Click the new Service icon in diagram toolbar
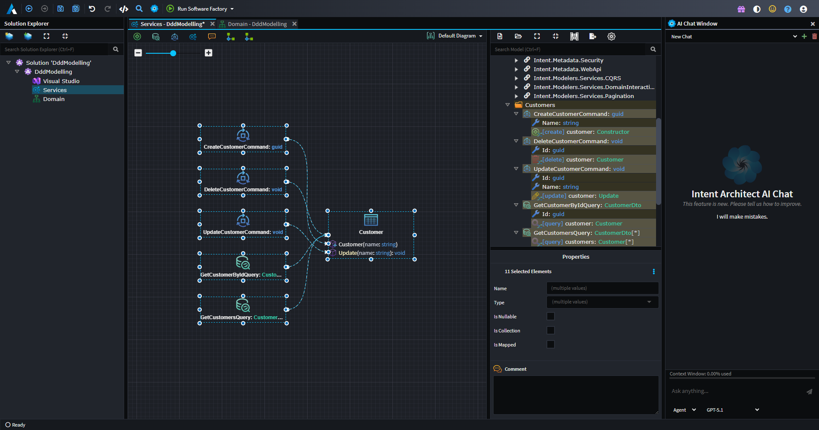This screenshot has height=430, width=819. click(x=193, y=37)
